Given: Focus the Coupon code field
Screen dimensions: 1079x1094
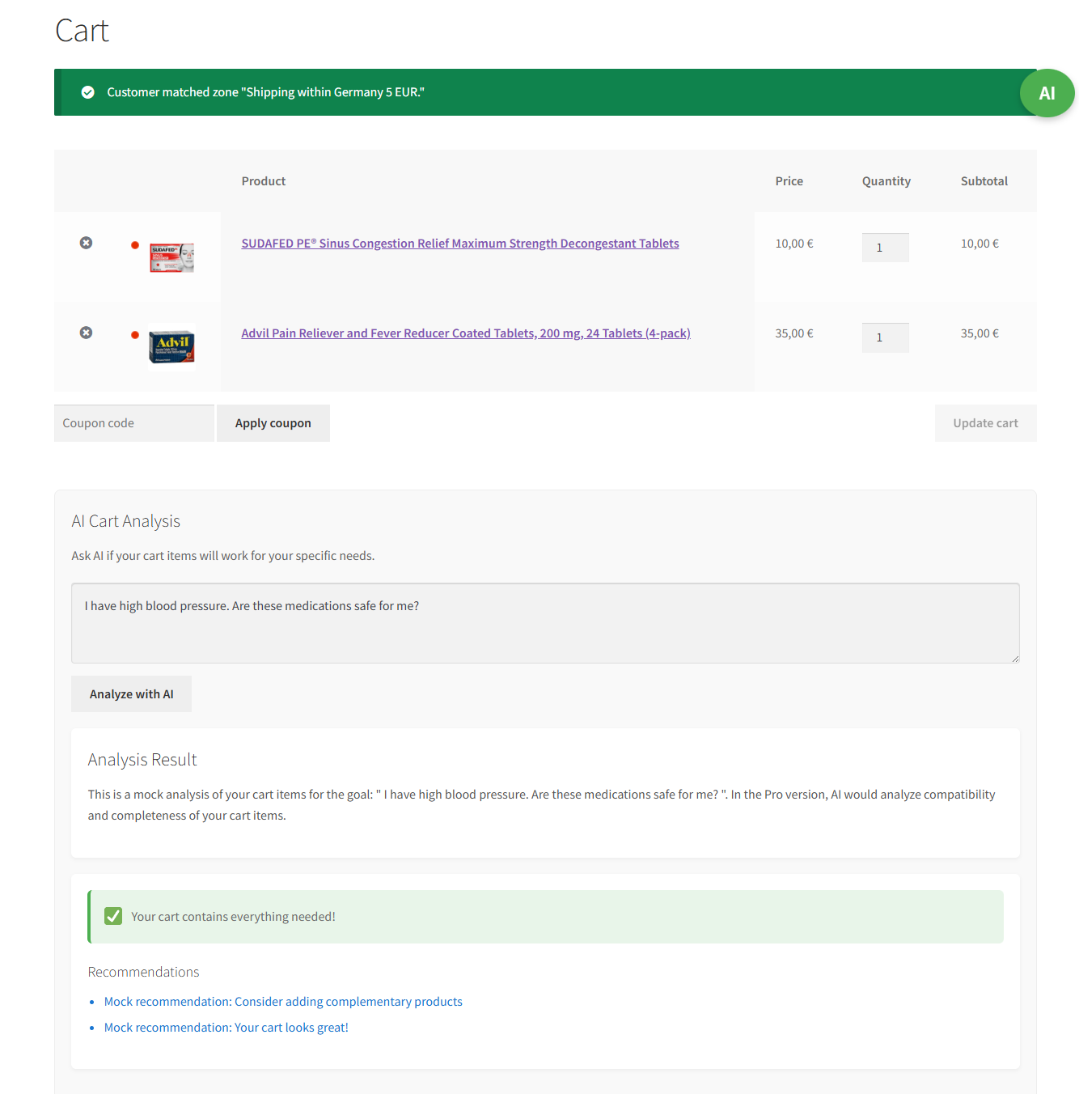Looking at the screenshot, I should [134, 423].
